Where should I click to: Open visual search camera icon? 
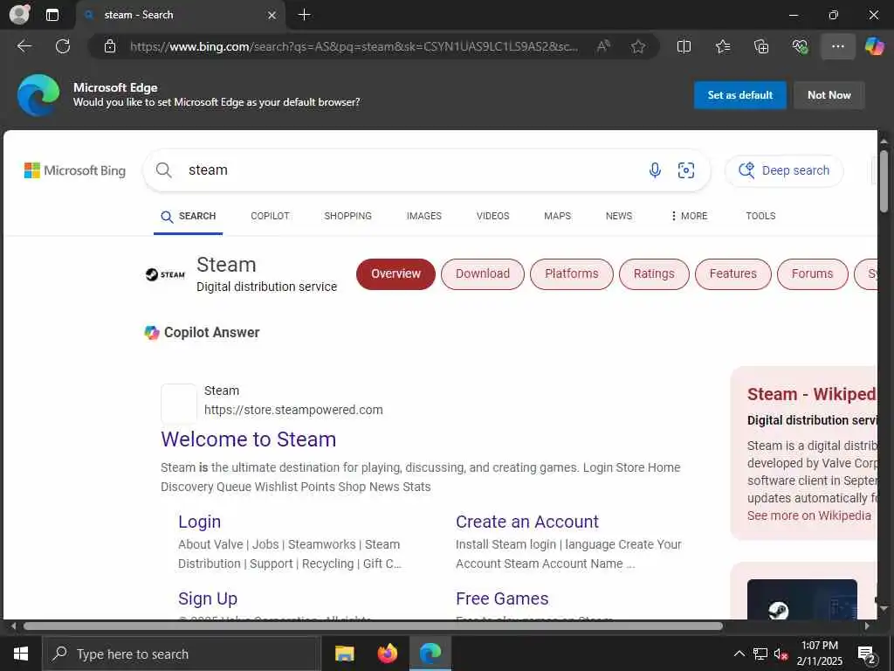click(x=686, y=170)
